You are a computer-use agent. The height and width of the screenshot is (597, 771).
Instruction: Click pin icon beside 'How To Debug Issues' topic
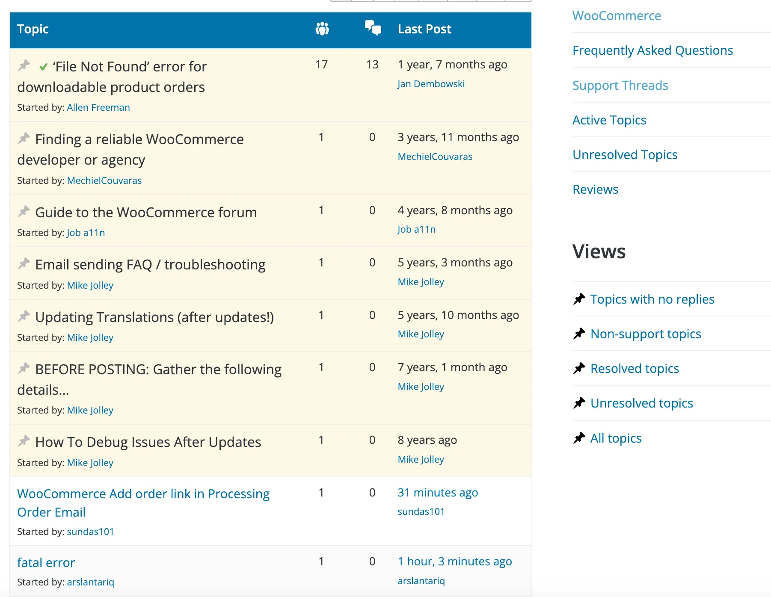[24, 441]
